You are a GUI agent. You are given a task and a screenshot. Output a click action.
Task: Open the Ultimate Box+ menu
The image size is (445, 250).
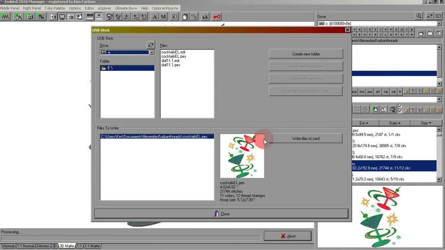pyautogui.click(x=126, y=8)
